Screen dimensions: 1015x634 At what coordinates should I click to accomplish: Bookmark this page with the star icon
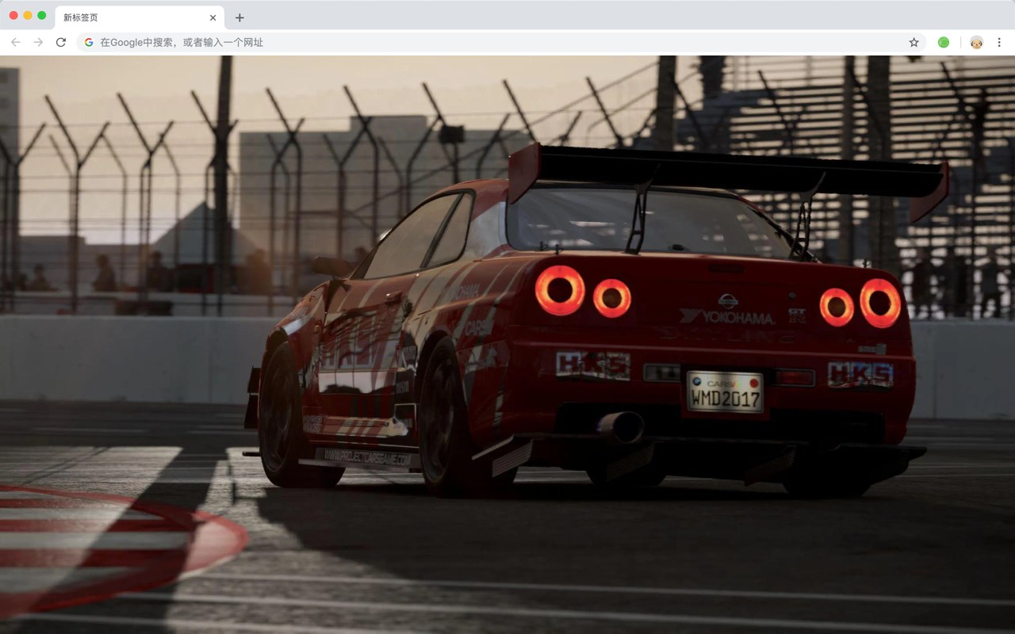[x=913, y=42]
